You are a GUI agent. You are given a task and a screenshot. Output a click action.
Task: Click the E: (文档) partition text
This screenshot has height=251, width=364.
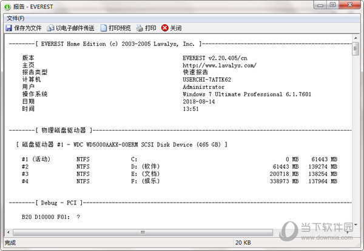coord(146,174)
